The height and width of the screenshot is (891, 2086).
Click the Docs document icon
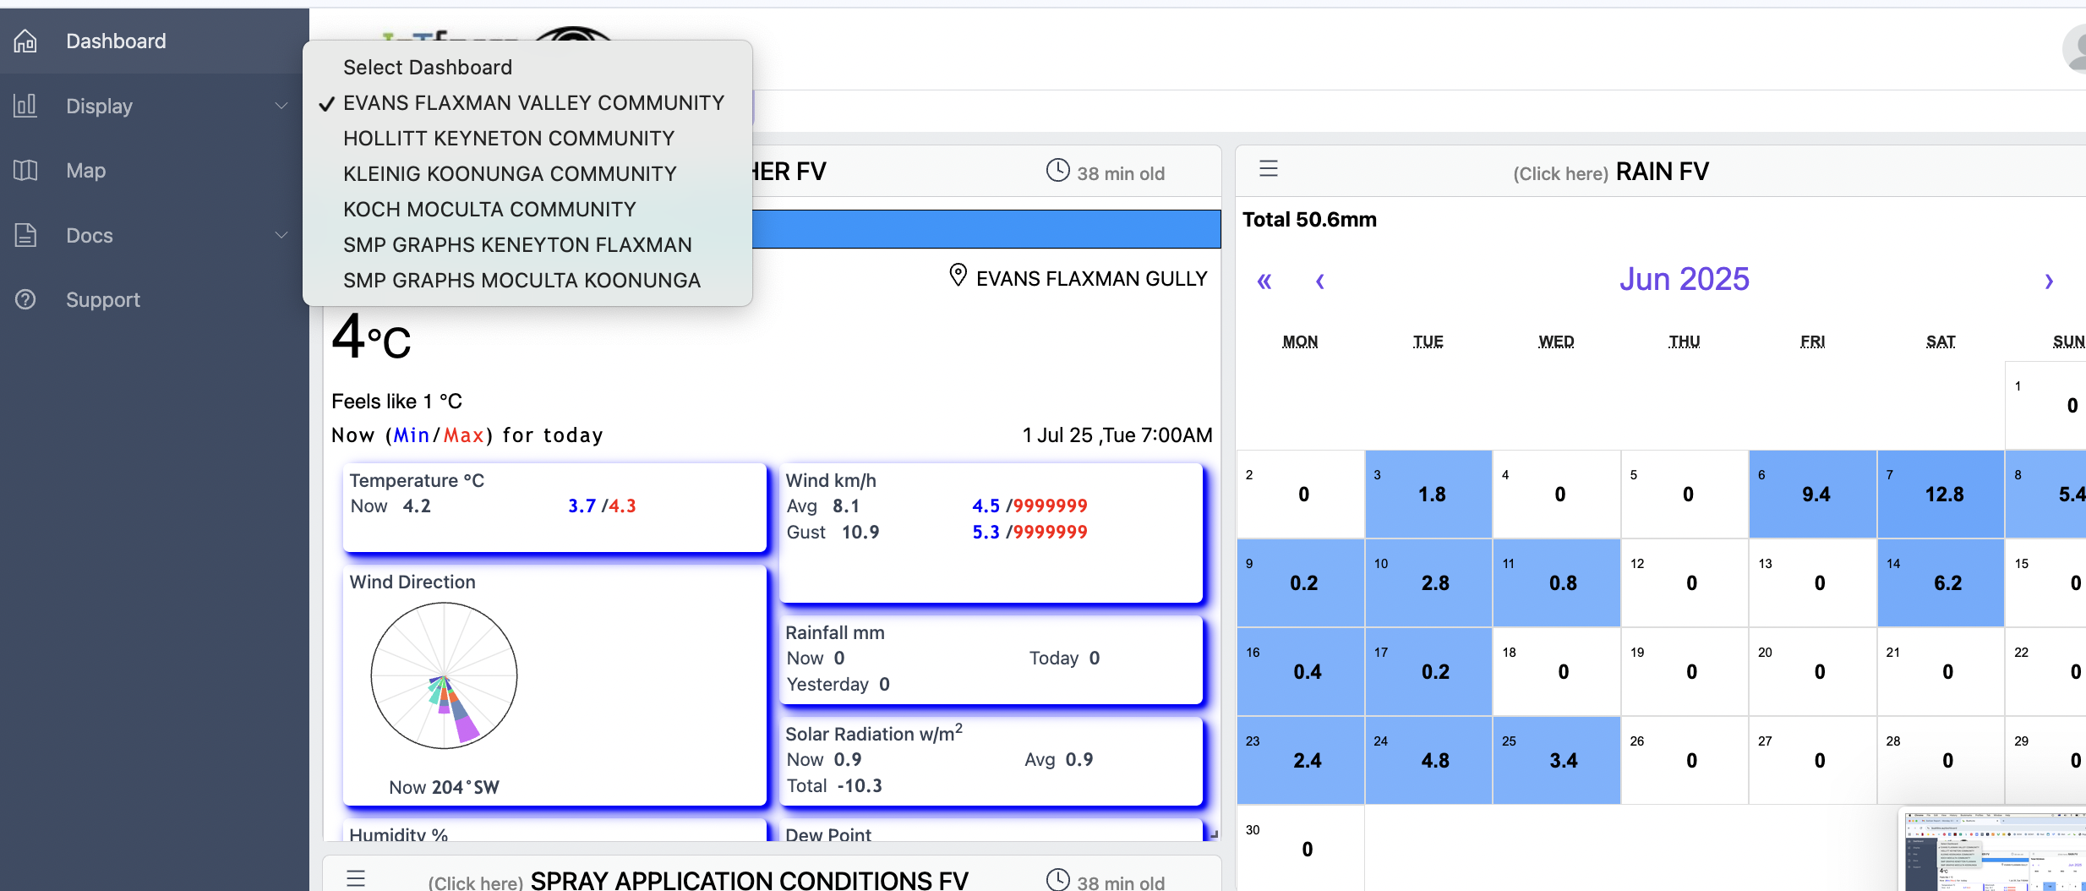pyautogui.click(x=25, y=235)
